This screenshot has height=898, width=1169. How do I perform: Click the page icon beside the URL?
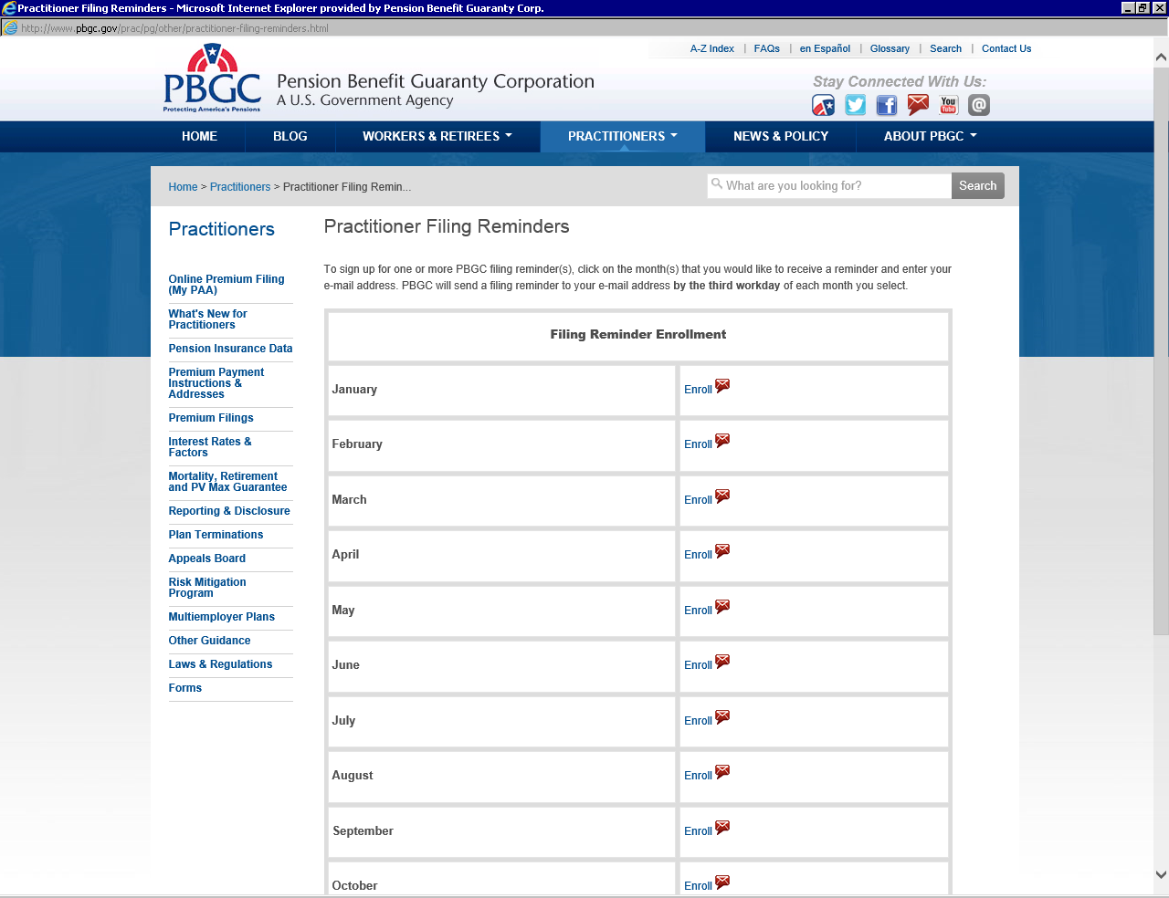pyautogui.click(x=10, y=28)
